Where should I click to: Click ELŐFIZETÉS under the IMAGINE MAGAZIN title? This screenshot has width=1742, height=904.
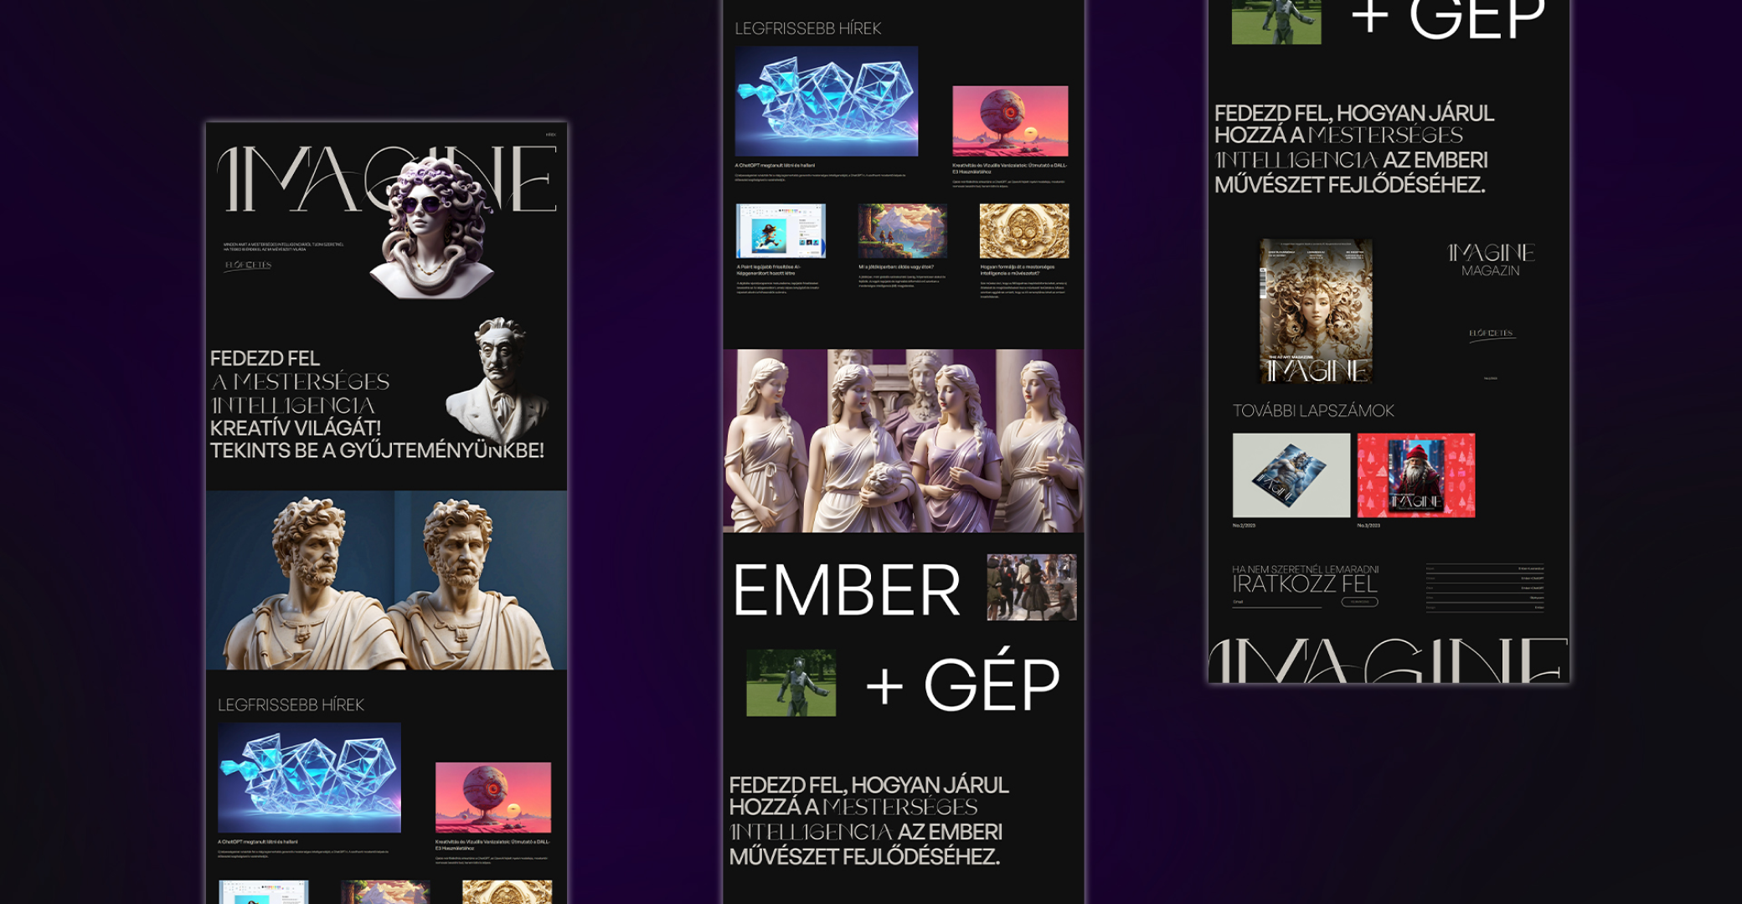click(x=1492, y=334)
